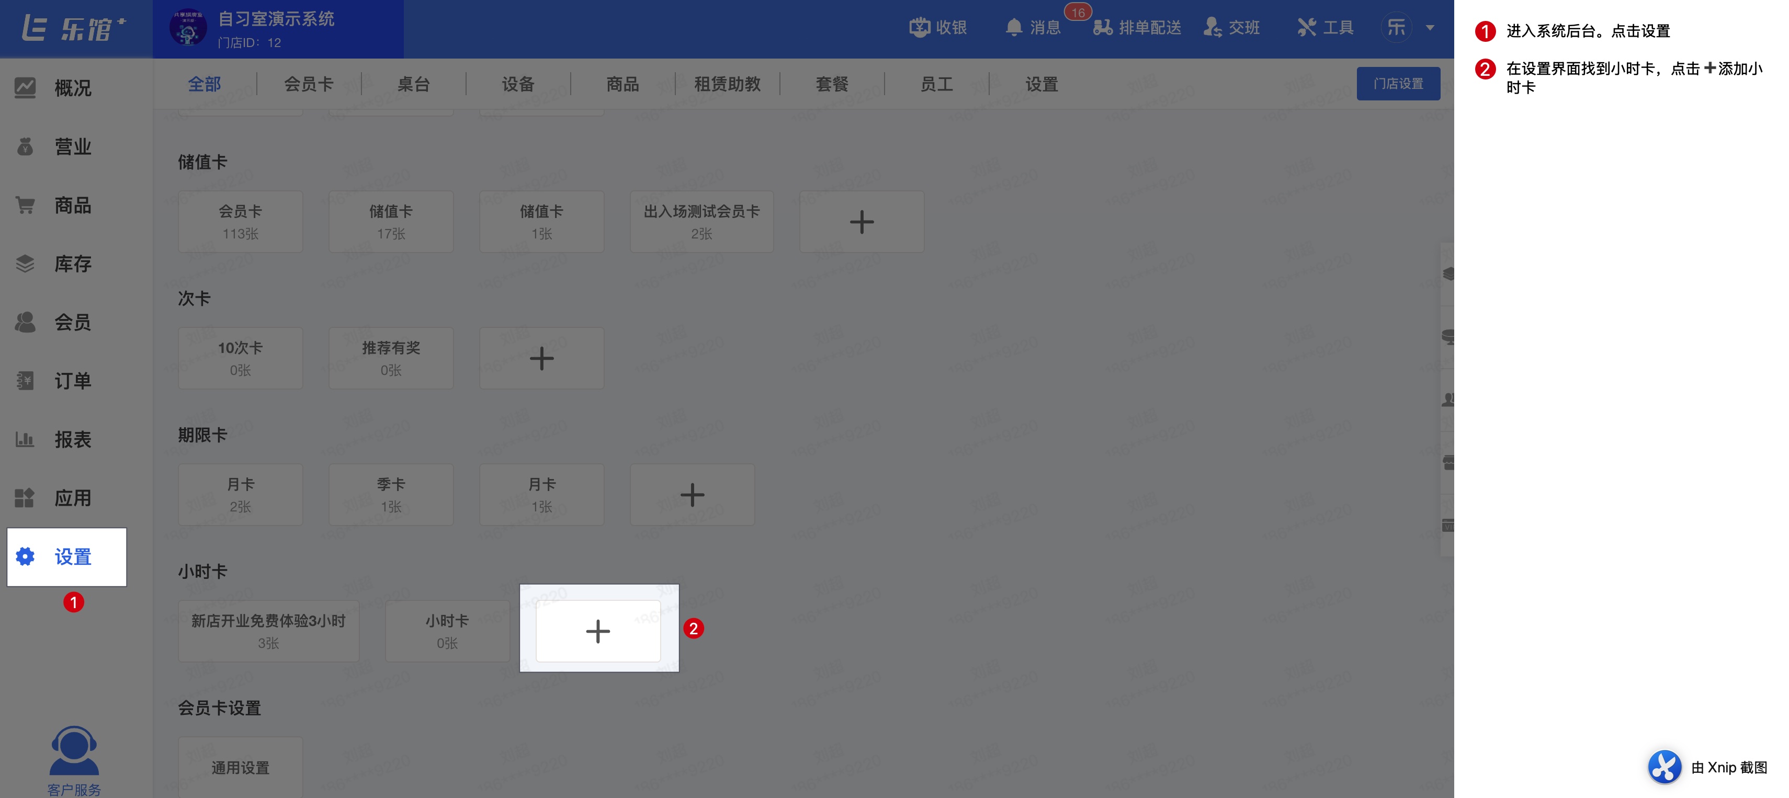Screen dimensions: 1789x798
Task: Open the 储值卡 1张 card
Action: pos(542,222)
